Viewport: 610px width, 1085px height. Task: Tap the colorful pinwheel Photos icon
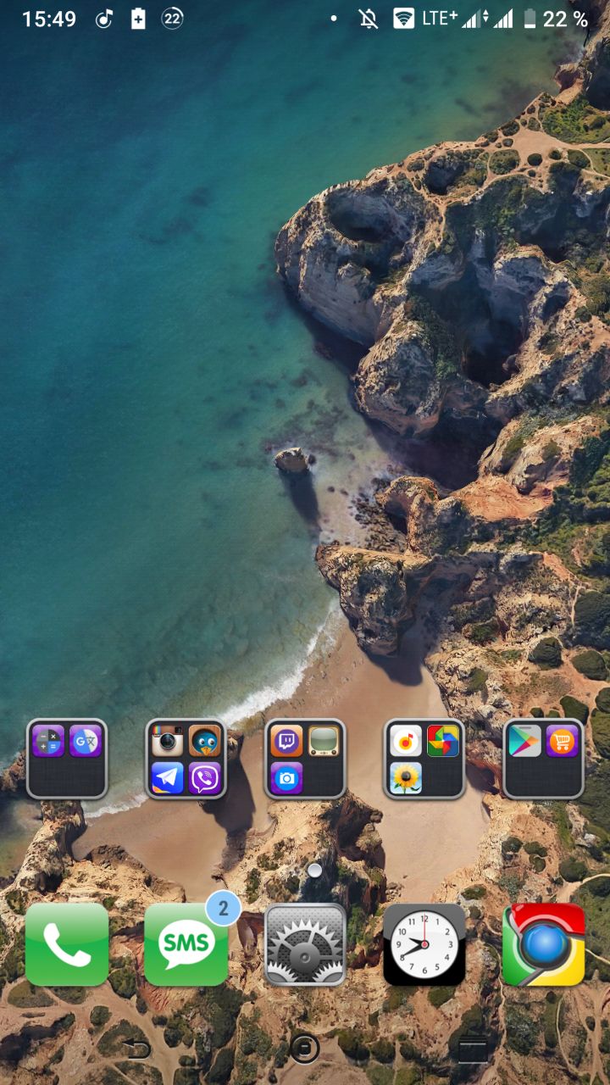pos(443,741)
